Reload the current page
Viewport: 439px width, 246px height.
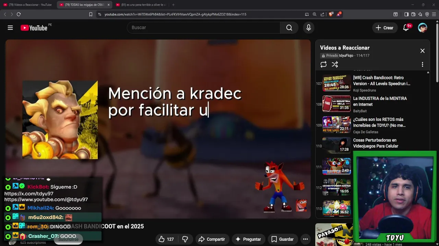point(19,14)
